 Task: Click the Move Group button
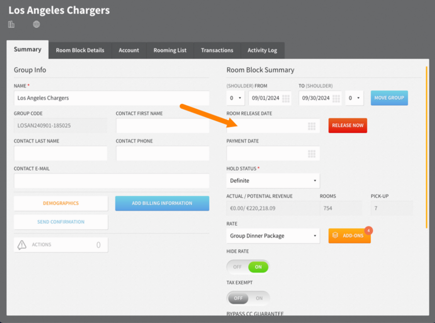(x=389, y=98)
